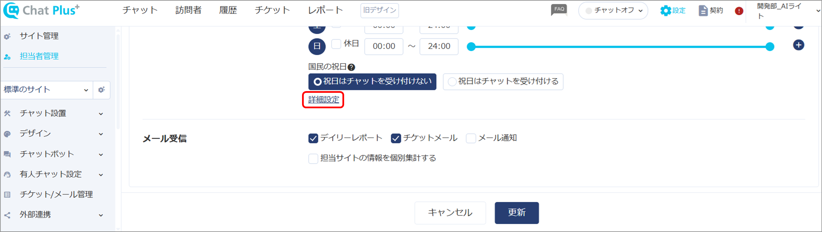
Task: Click the Sunday time range slider track
Action: coord(621,47)
